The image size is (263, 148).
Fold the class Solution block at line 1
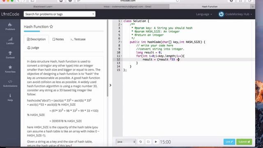(122, 21)
